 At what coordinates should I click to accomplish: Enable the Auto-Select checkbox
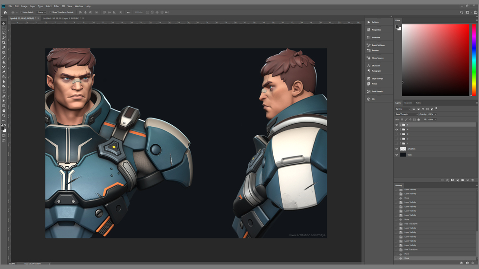[x=21, y=12]
